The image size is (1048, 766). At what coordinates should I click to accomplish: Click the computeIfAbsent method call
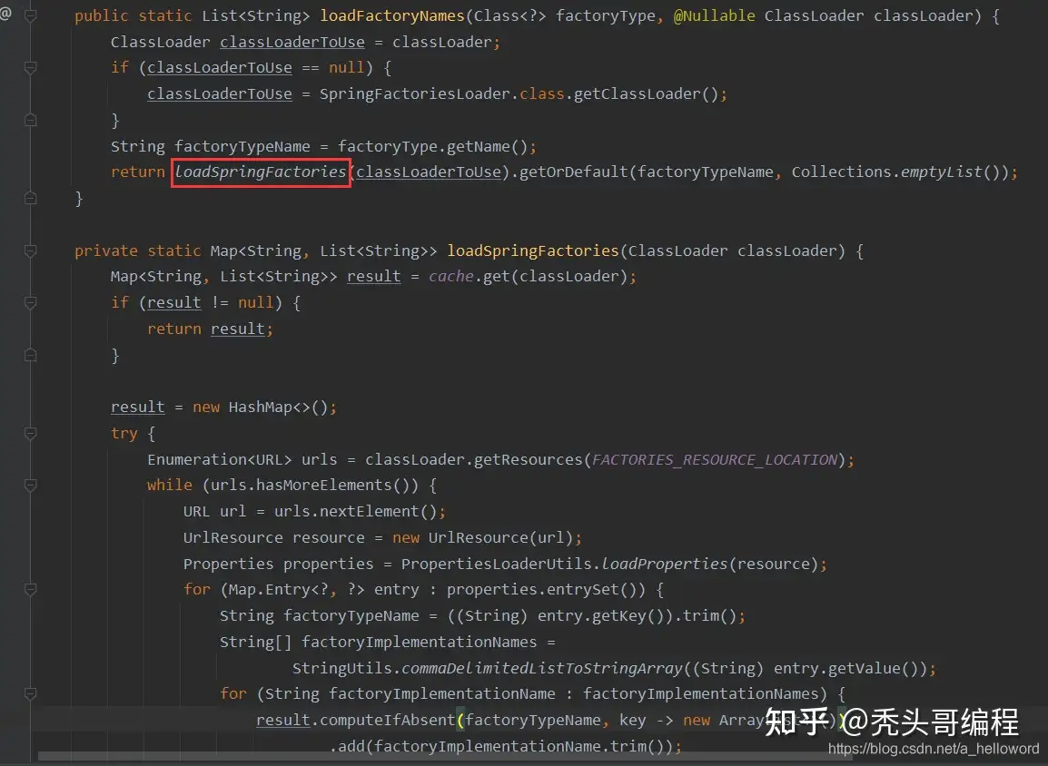388,720
